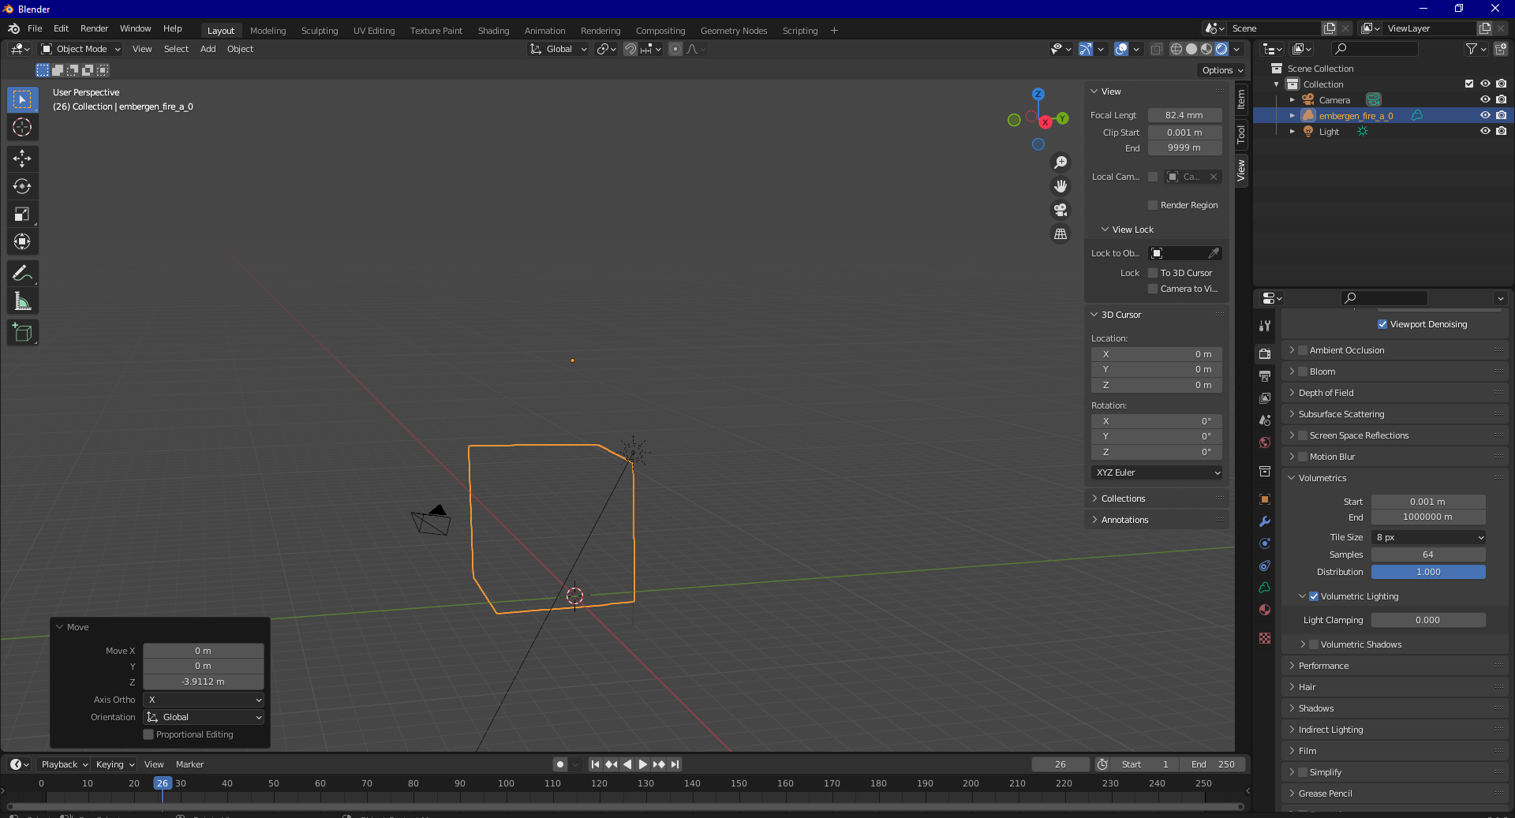Enable Render Region checkbox

[x=1153, y=205]
